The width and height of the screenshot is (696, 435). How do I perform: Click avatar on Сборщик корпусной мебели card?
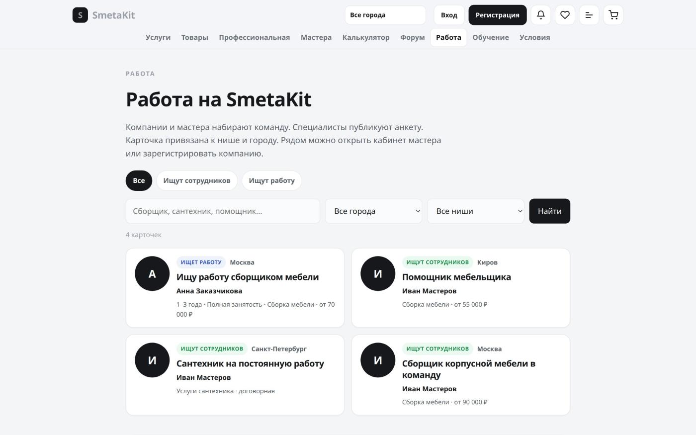[x=378, y=360]
